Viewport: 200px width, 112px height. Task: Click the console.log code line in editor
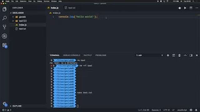coord(78,17)
